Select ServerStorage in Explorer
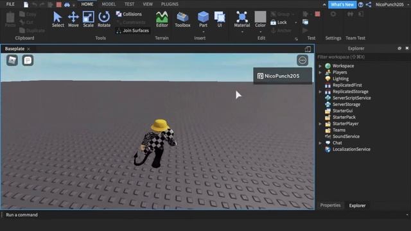This screenshot has width=411, height=231. (346, 104)
